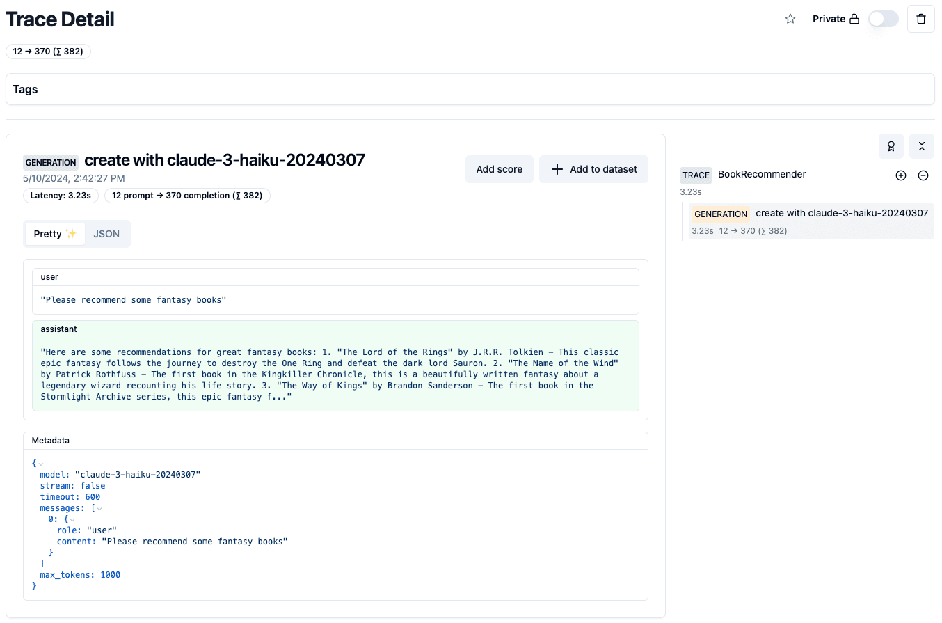Star this trace as a favorite
The height and width of the screenshot is (623, 942).
coord(790,19)
